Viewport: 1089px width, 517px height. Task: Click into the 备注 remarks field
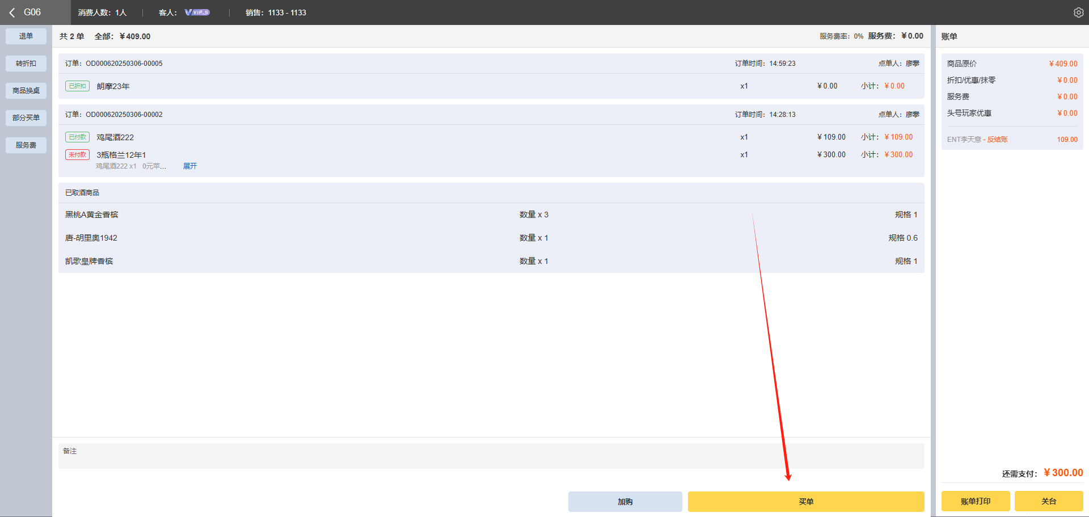click(x=491, y=456)
